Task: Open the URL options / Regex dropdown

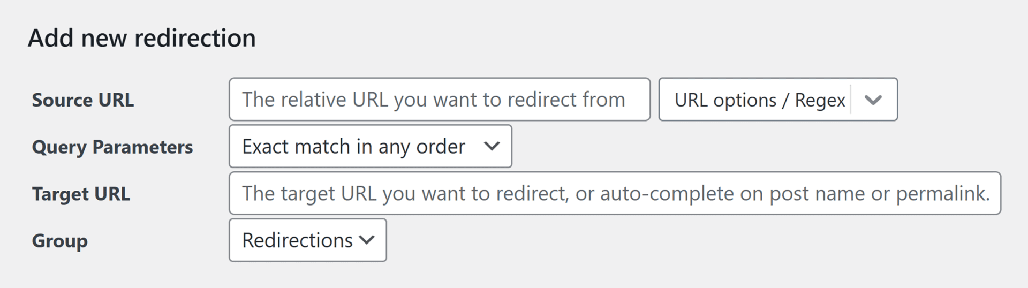Action: coord(777,100)
